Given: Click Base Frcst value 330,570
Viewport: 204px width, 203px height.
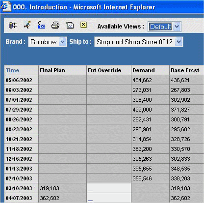Looking at the screenshot, I should (x=180, y=149).
